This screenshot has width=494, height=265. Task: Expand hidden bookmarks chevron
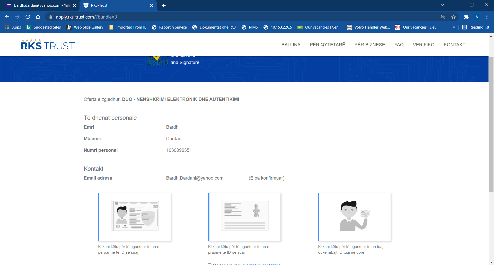coord(454,27)
